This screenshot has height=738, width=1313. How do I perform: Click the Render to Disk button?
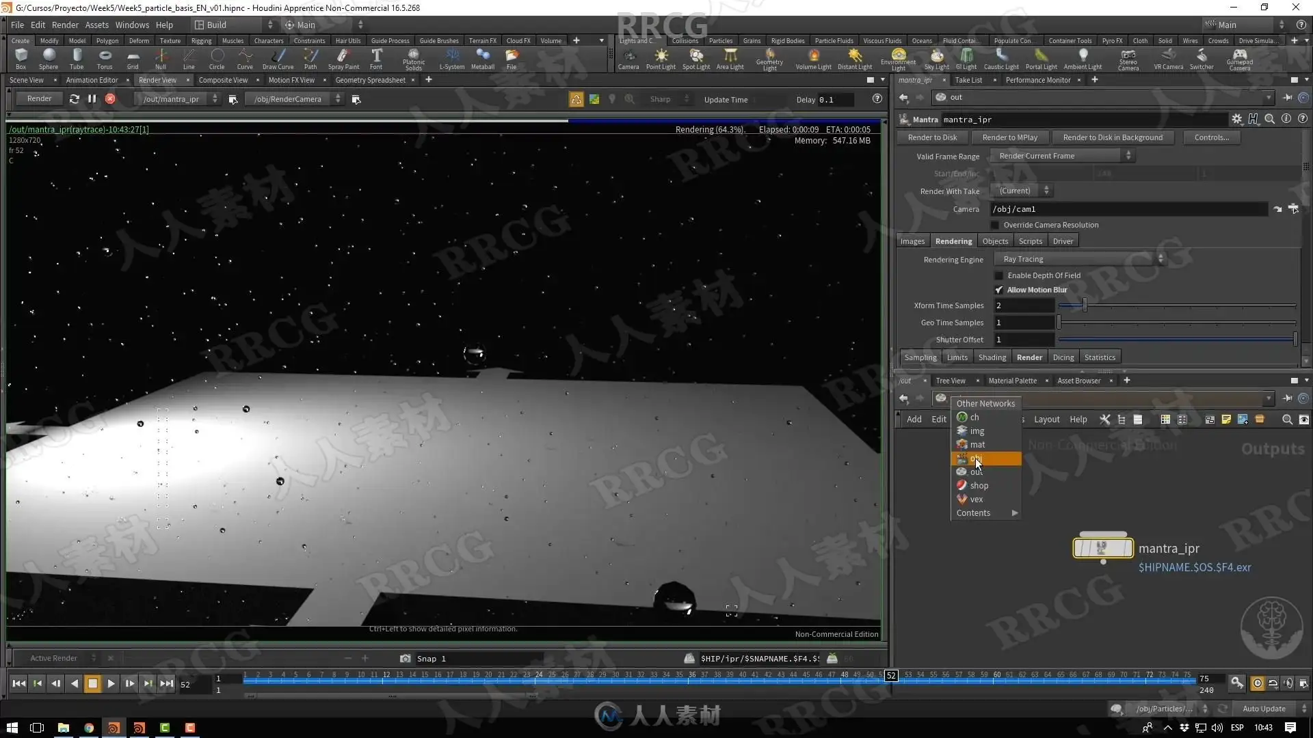pos(932,137)
